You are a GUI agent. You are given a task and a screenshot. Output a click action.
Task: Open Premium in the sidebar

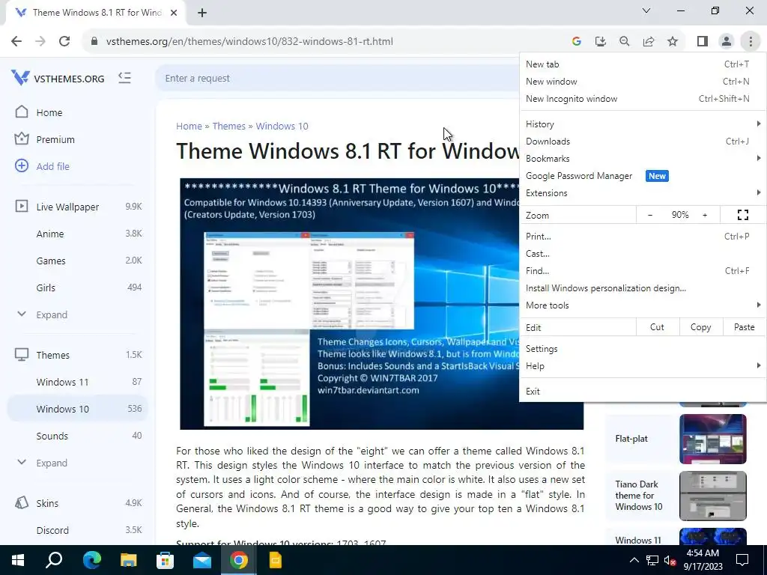(55, 139)
